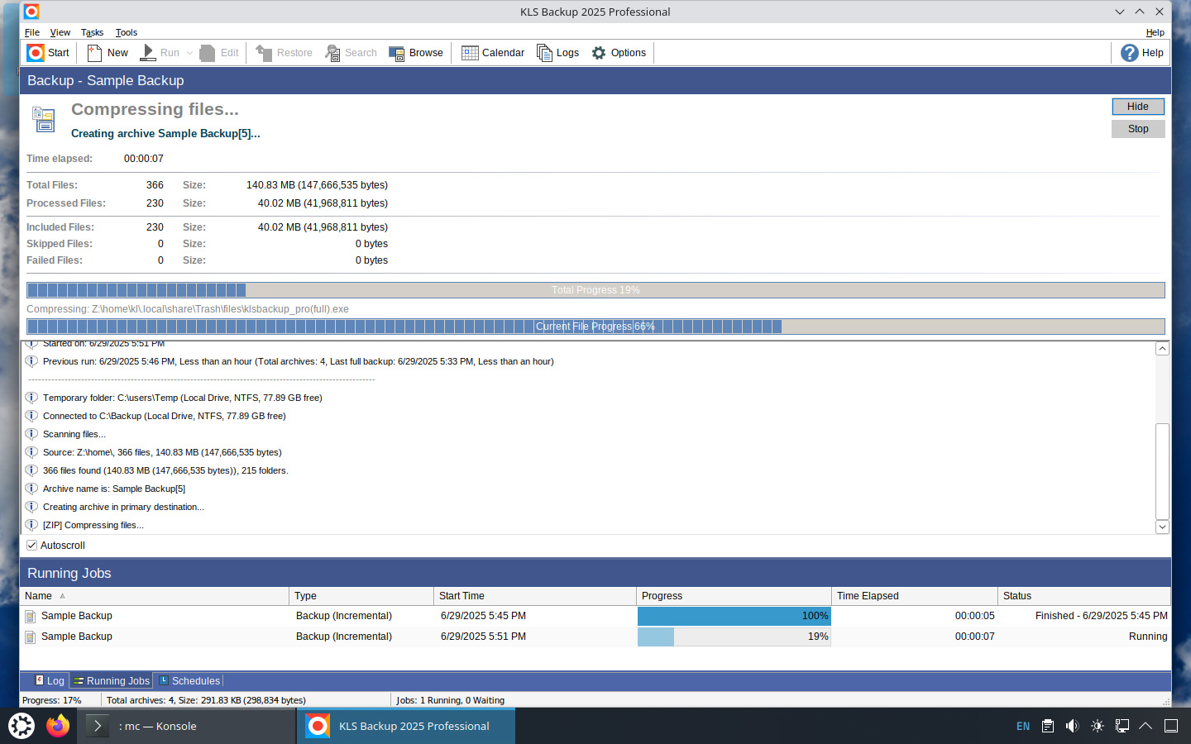
Task: Click the log scrollbar down arrow
Action: 1162,527
